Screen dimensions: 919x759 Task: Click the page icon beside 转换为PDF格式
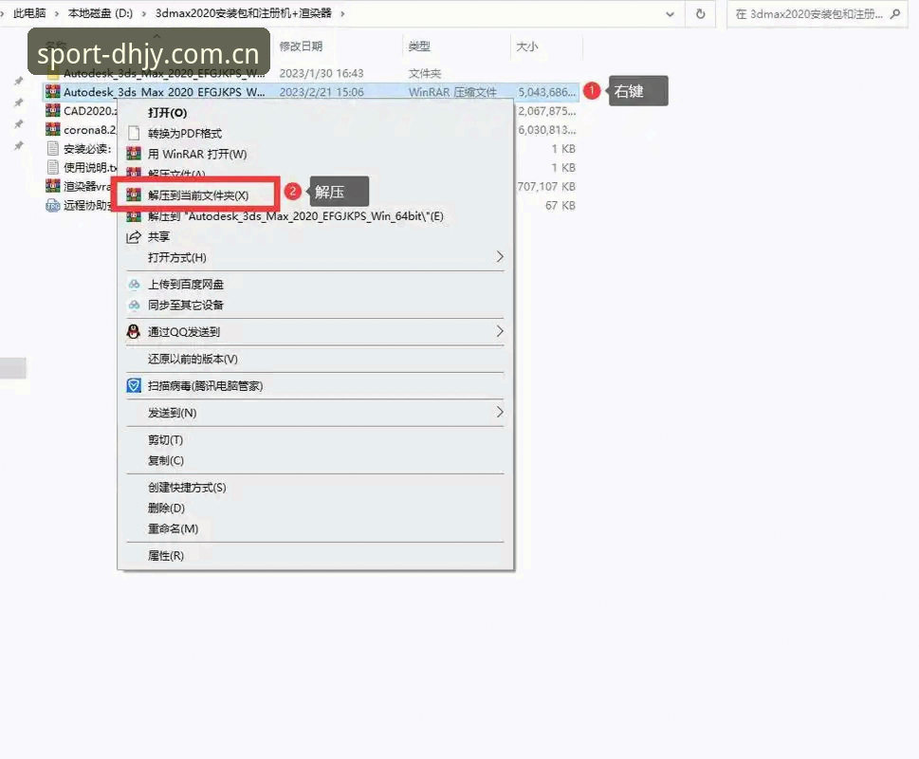click(x=134, y=133)
